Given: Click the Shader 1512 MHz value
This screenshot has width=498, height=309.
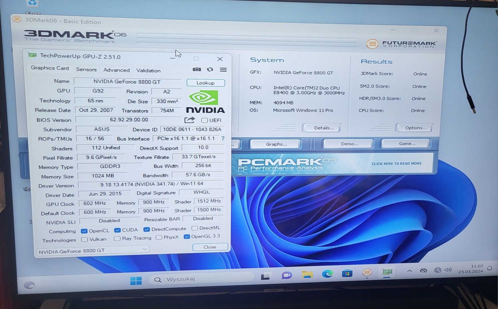Looking at the screenshot, I should point(209,201).
